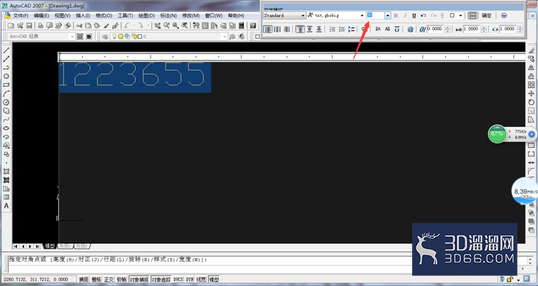Click the 确定 button

(486, 16)
